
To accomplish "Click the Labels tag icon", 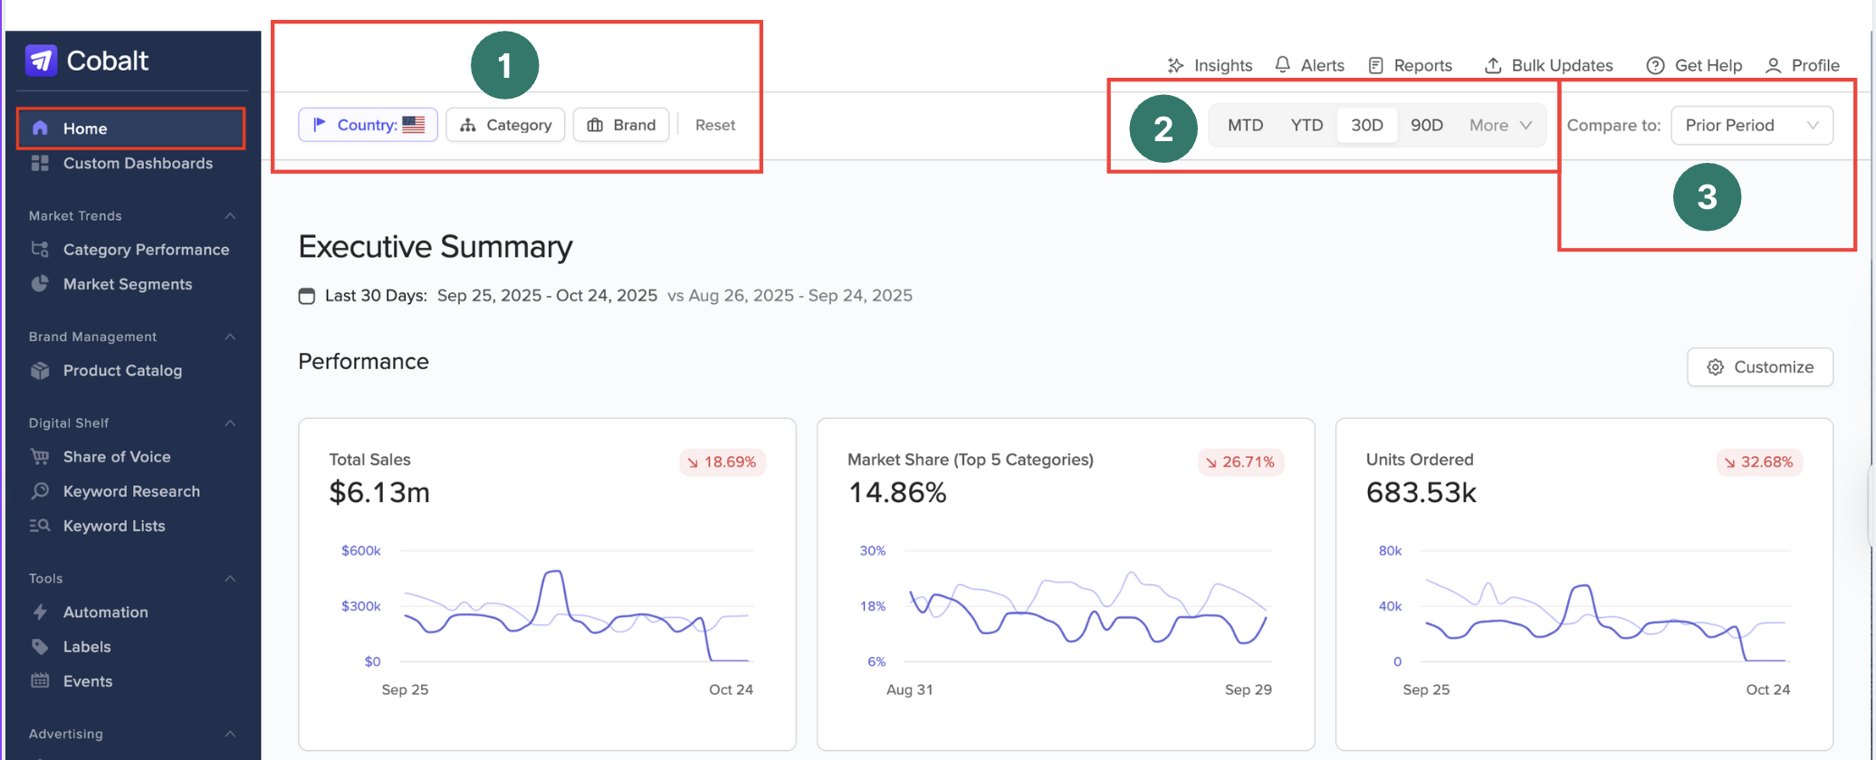I will click(x=40, y=647).
